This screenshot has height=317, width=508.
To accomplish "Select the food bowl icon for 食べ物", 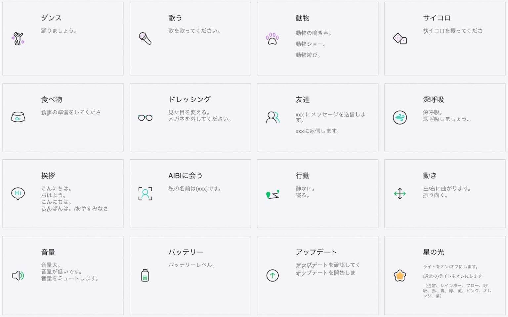I will [18, 117].
